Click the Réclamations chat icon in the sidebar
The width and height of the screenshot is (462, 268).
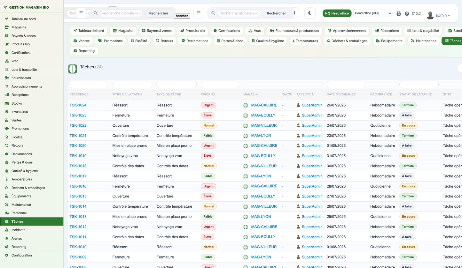point(7,154)
